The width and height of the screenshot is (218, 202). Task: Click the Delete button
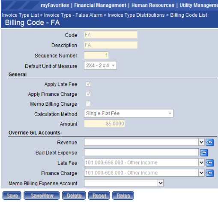[x=74, y=196]
